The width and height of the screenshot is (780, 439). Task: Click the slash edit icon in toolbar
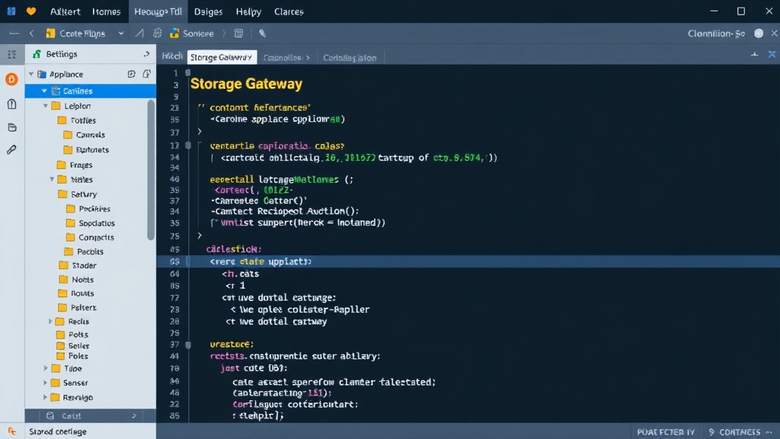pos(139,34)
